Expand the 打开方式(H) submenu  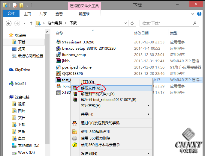(148, 105)
